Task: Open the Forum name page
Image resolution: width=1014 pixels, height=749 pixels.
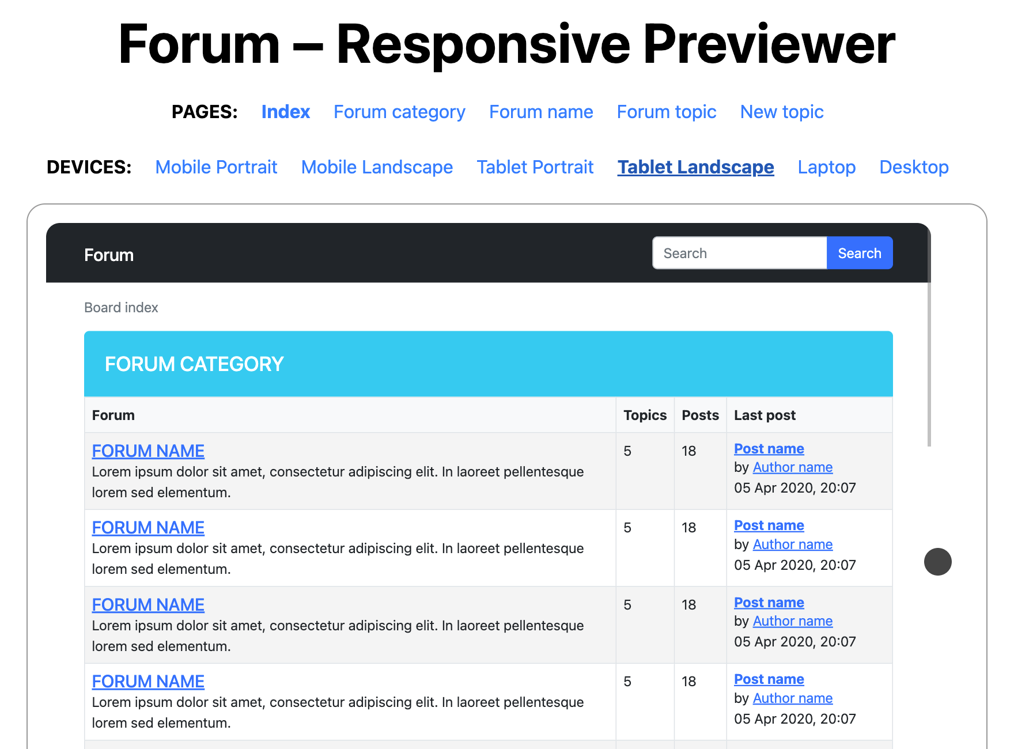Action: coord(541,112)
